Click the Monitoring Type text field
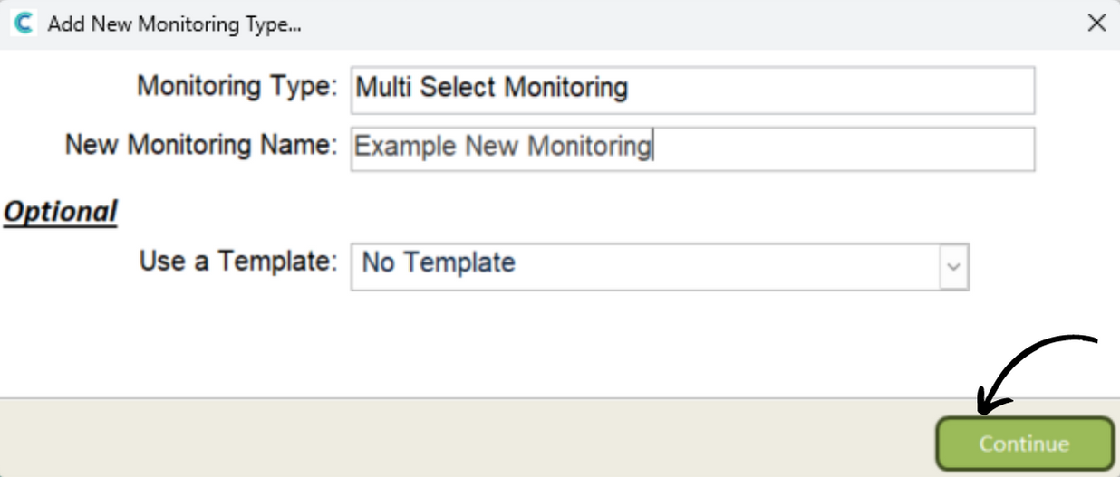 point(692,90)
